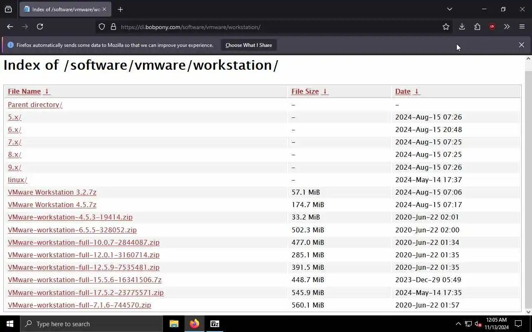Click Choose What I Share button
The image size is (532, 332).
[x=249, y=45]
